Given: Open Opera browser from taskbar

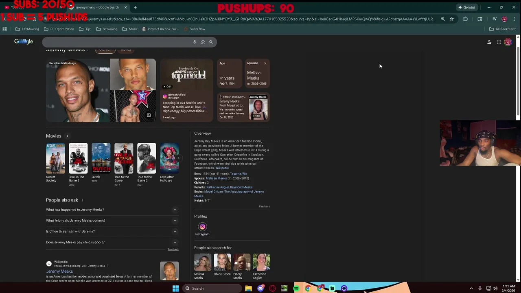Looking at the screenshot, I should (x=272, y=289).
